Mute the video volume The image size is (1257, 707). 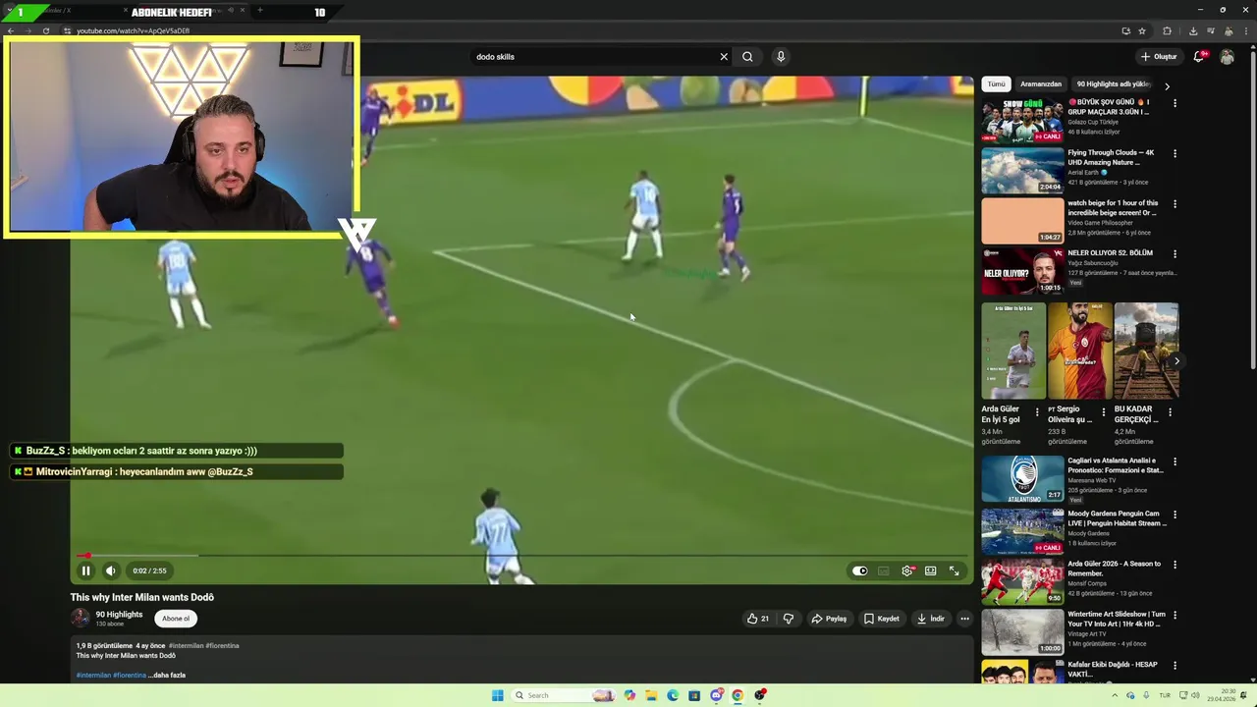(111, 571)
